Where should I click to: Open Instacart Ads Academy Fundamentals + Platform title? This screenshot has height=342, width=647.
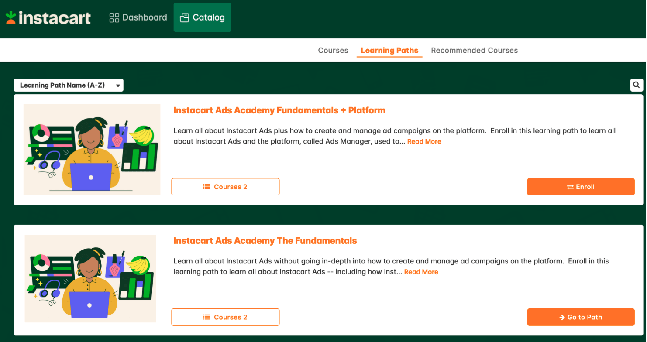point(279,110)
